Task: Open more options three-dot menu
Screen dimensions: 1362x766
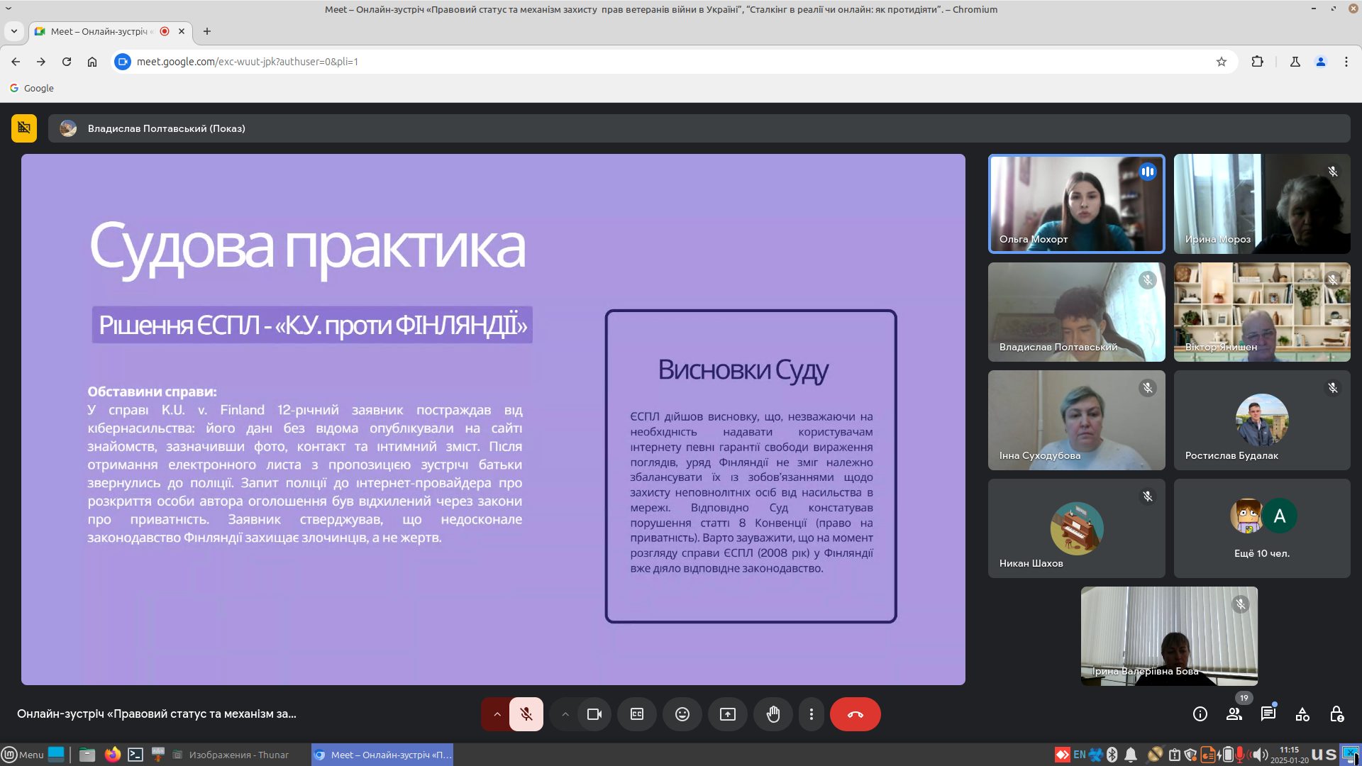Action: point(811,714)
